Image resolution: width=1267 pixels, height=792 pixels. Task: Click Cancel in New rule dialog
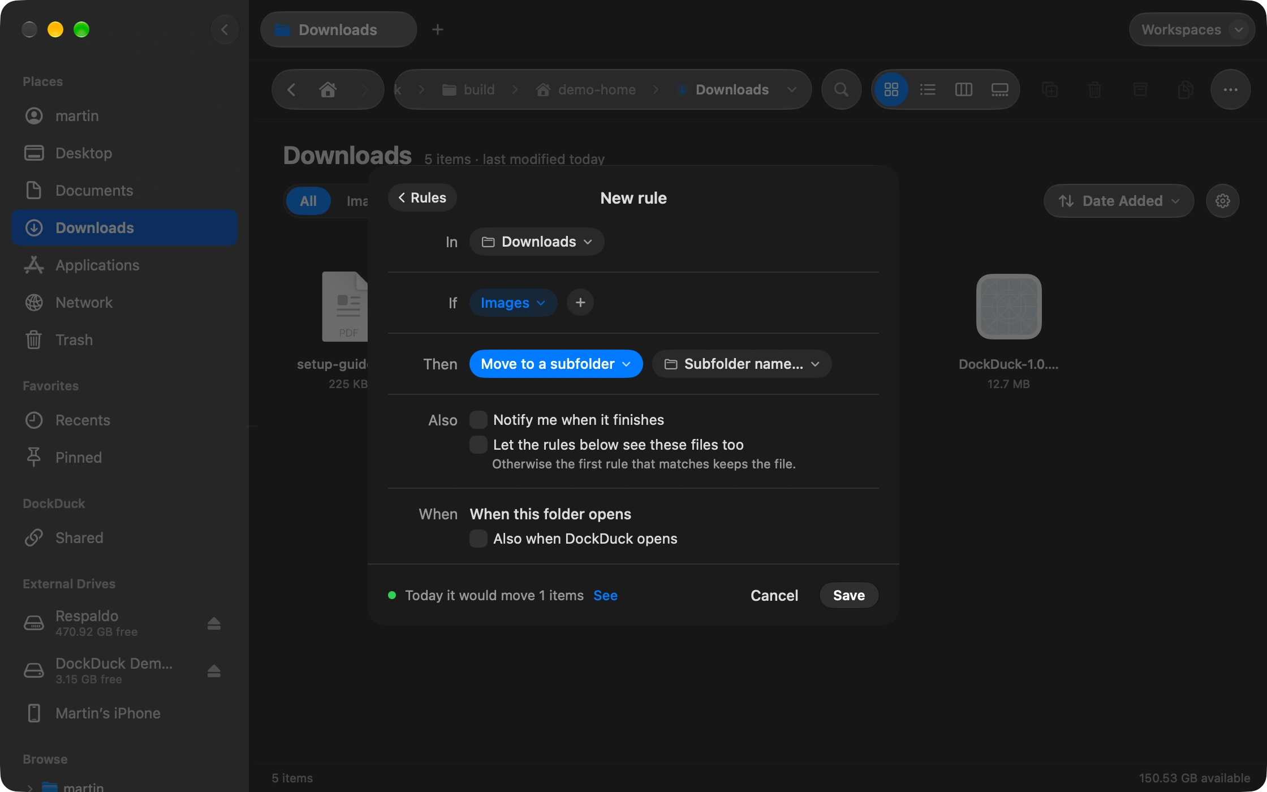pos(774,595)
